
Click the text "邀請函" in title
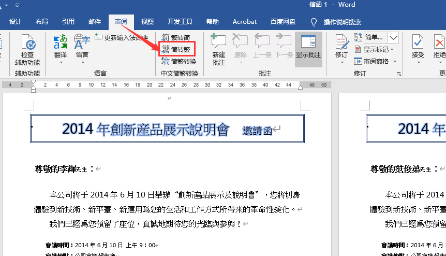tap(257, 131)
